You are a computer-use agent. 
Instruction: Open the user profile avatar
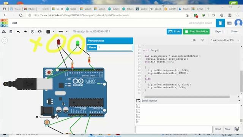[x=238, y=23]
